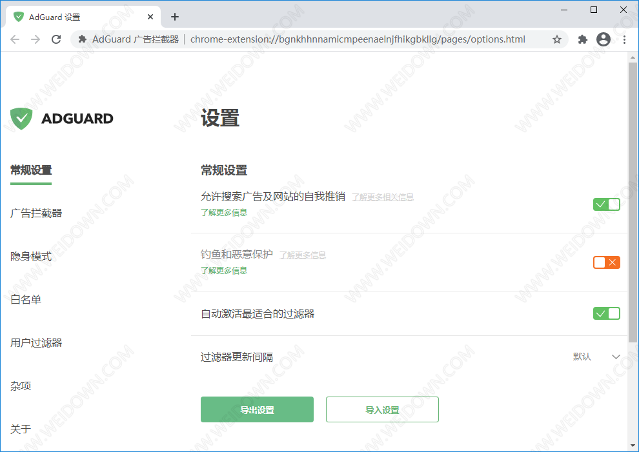The width and height of the screenshot is (639, 452).
Task: Select 常规设置 in the sidebar
Action: (x=31, y=170)
